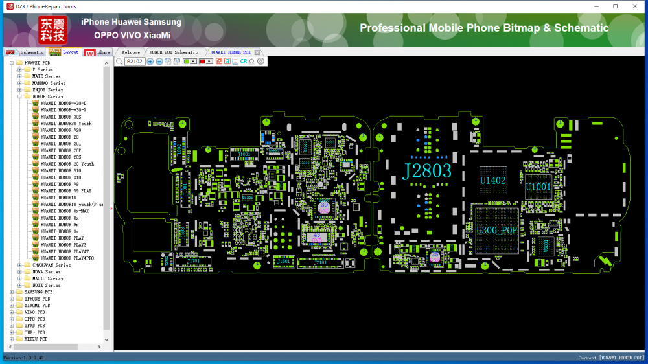Click the DZKJ title bar app icon
648x364 pixels.
click(10, 6)
